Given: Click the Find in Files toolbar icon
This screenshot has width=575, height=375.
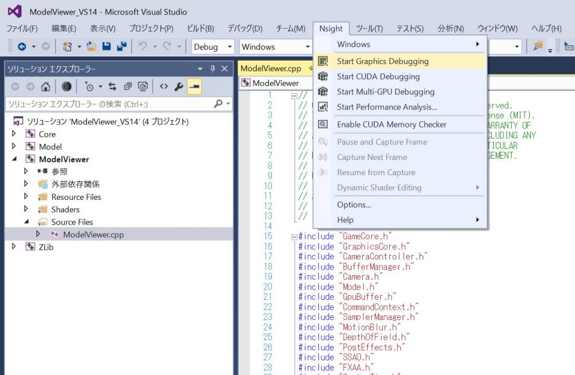Looking at the screenshot, I should point(538,46).
